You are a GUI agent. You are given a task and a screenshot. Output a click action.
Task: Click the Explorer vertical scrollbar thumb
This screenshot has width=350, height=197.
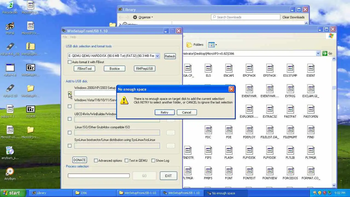(334, 88)
